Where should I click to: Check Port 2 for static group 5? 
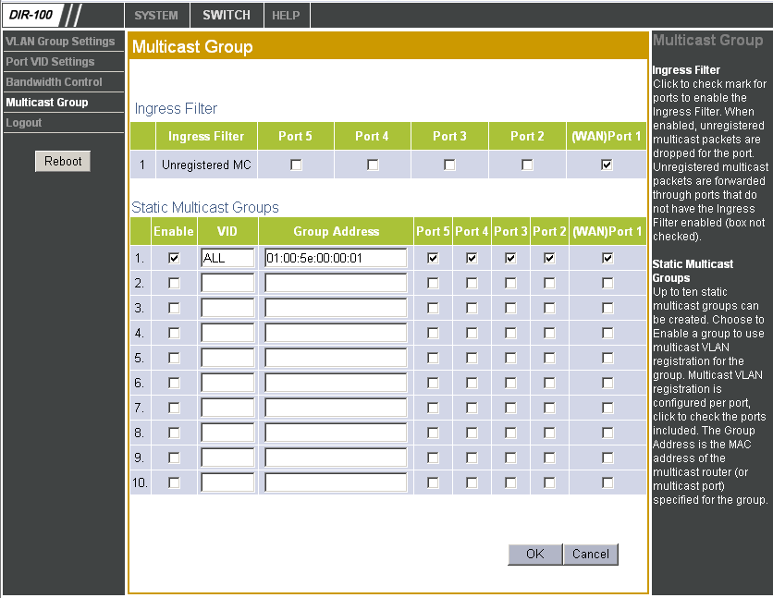[549, 358]
